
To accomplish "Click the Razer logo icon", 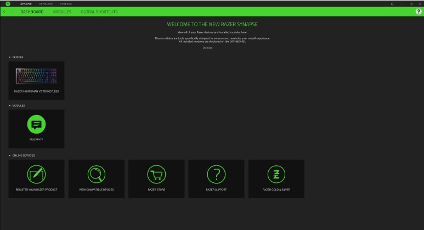I will [x=8, y=4].
